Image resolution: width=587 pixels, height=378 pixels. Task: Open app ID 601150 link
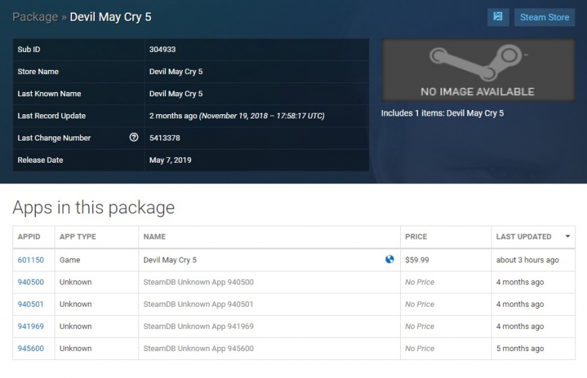coord(30,260)
